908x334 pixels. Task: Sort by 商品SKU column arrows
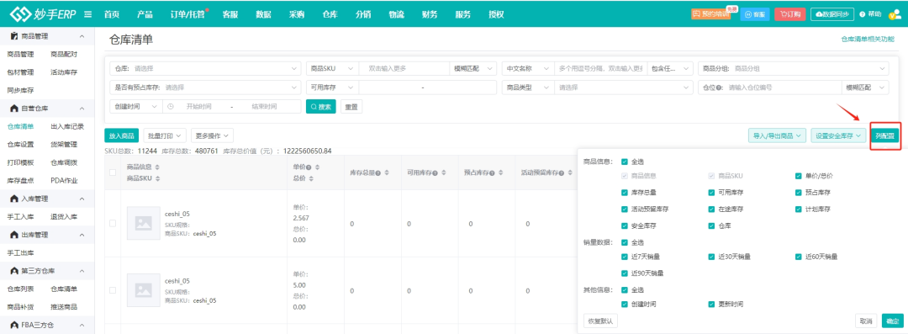[x=157, y=178]
